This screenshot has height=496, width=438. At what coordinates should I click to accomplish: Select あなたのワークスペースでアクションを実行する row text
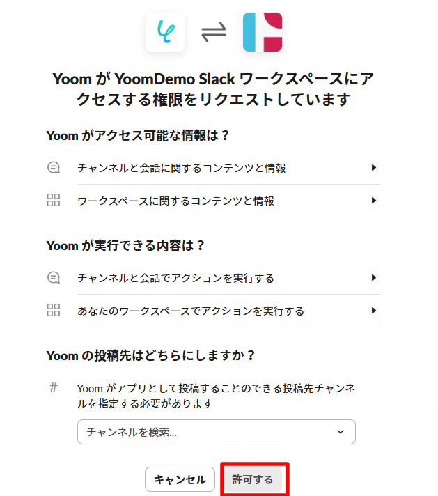pyautogui.click(x=191, y=311)
